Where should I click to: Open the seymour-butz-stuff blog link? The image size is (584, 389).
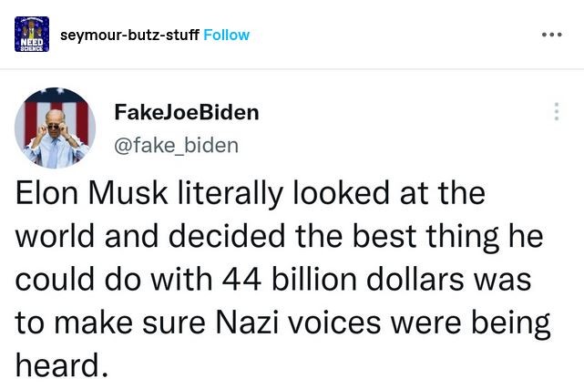128,36
